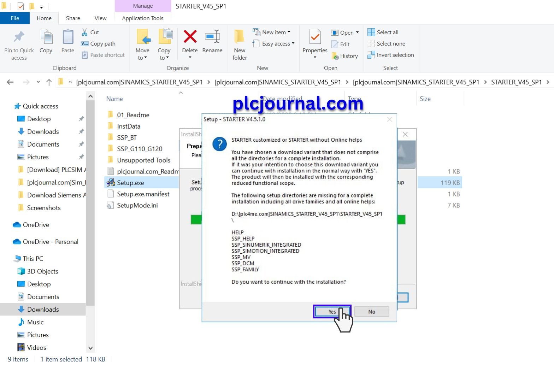
Task: Select the Setup.exe.manifest file
Action: 143,194
